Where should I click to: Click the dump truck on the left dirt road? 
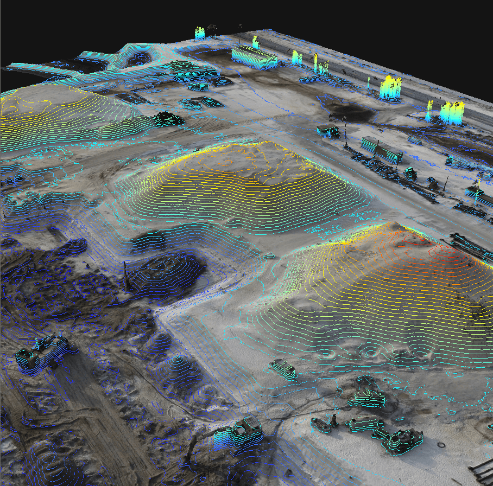click(45, 352)
